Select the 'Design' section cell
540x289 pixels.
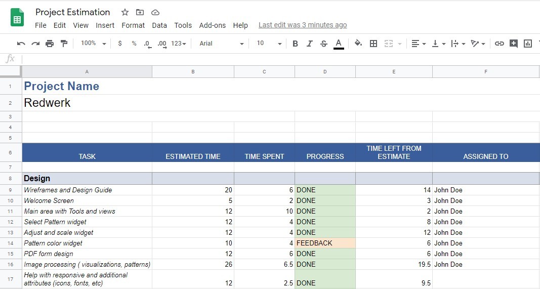87,179
